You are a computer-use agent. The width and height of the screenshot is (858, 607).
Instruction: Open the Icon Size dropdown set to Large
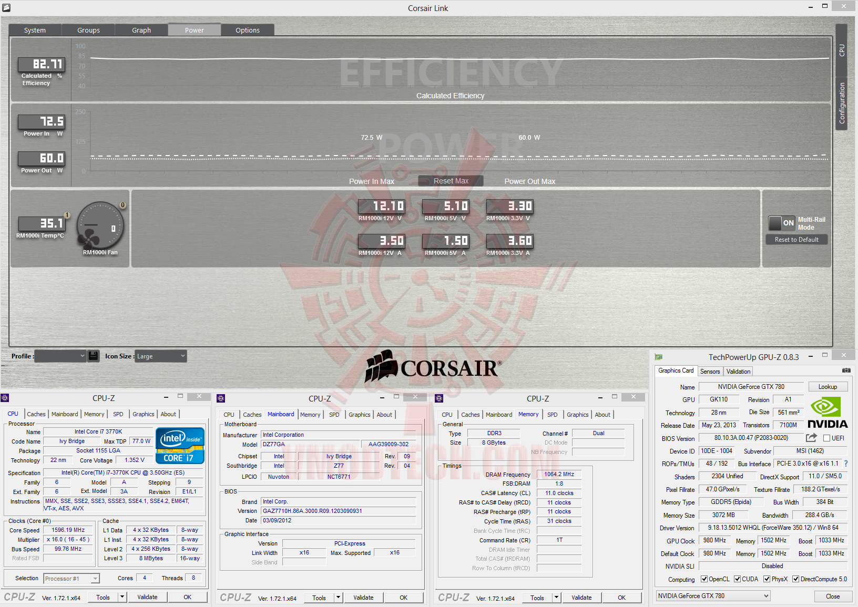[160, 356]
